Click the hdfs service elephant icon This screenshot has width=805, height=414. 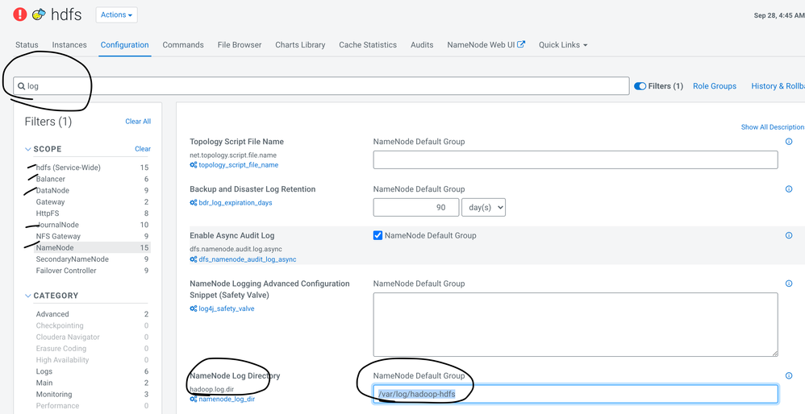pos(39,14)
